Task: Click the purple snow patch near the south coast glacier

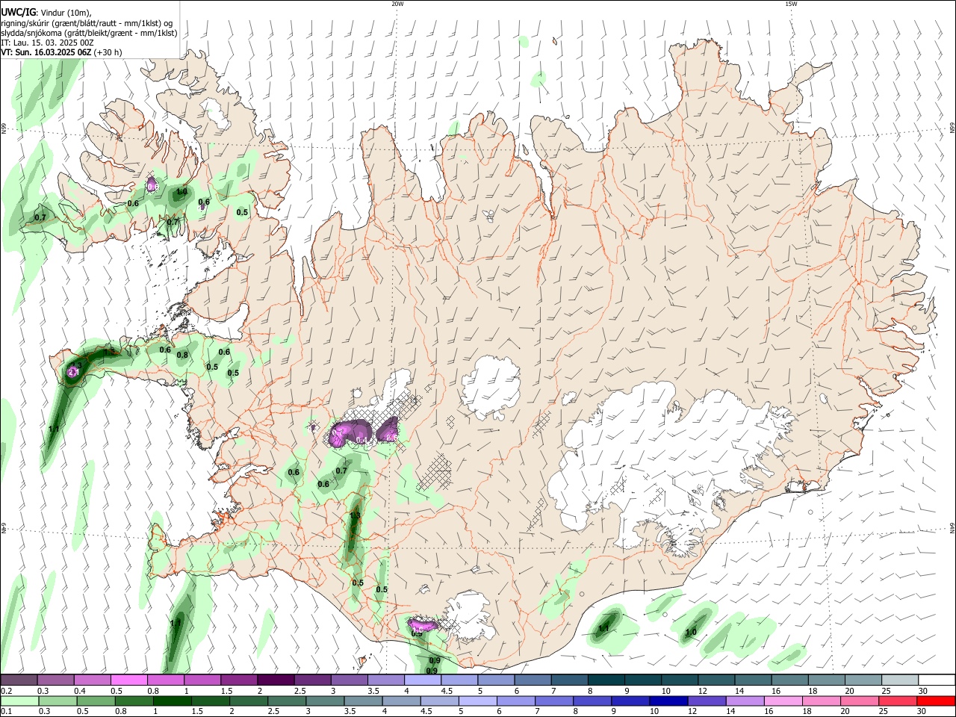Action: (422, 624)
